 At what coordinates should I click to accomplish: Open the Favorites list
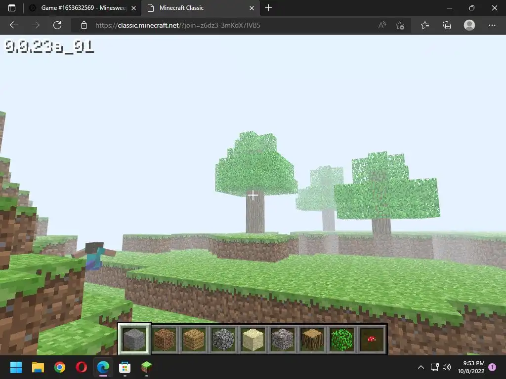[x=425, y=25]
